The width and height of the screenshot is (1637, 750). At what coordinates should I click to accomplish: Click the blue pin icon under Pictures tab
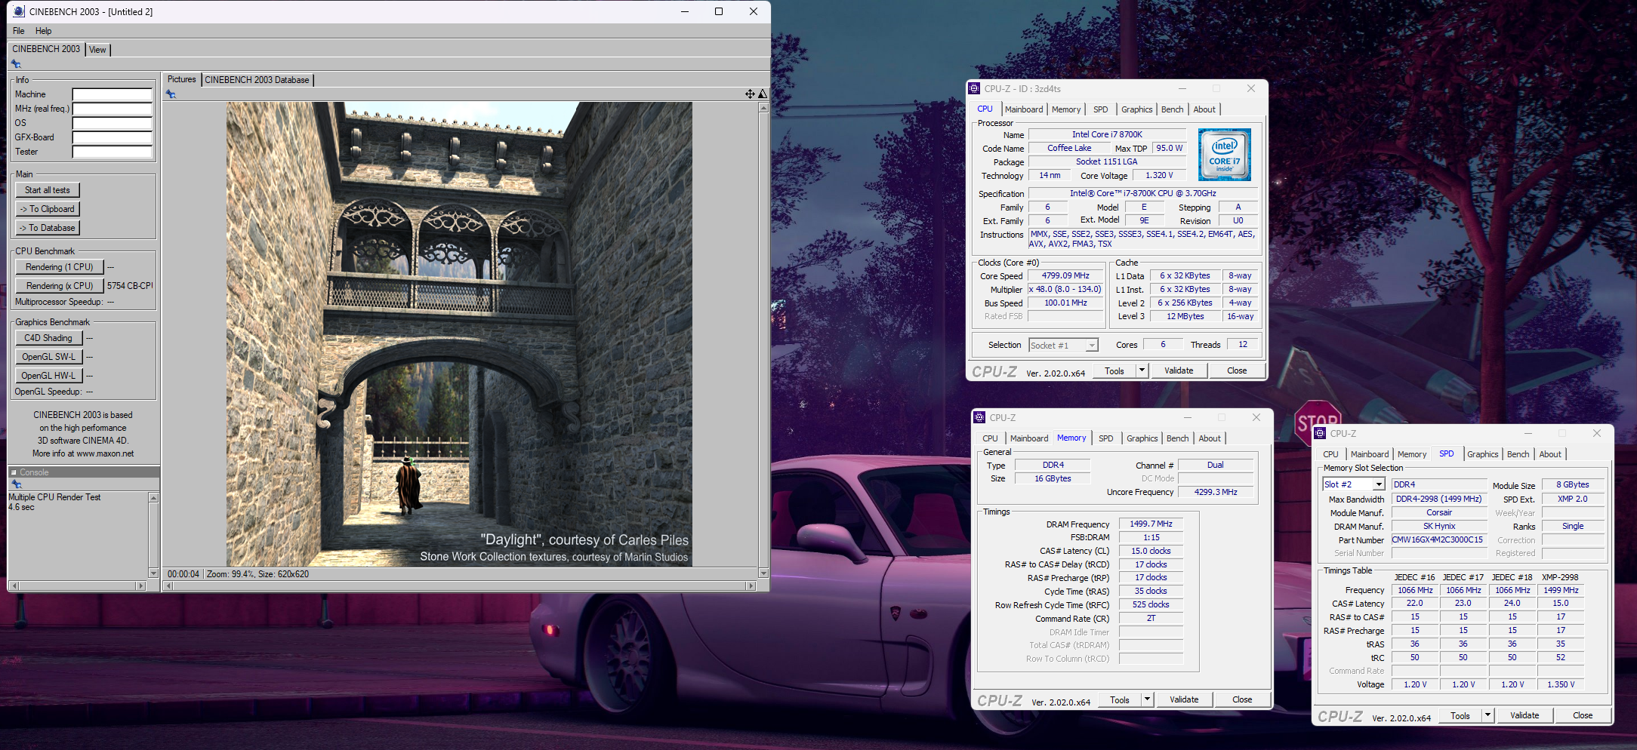[171, 94]
